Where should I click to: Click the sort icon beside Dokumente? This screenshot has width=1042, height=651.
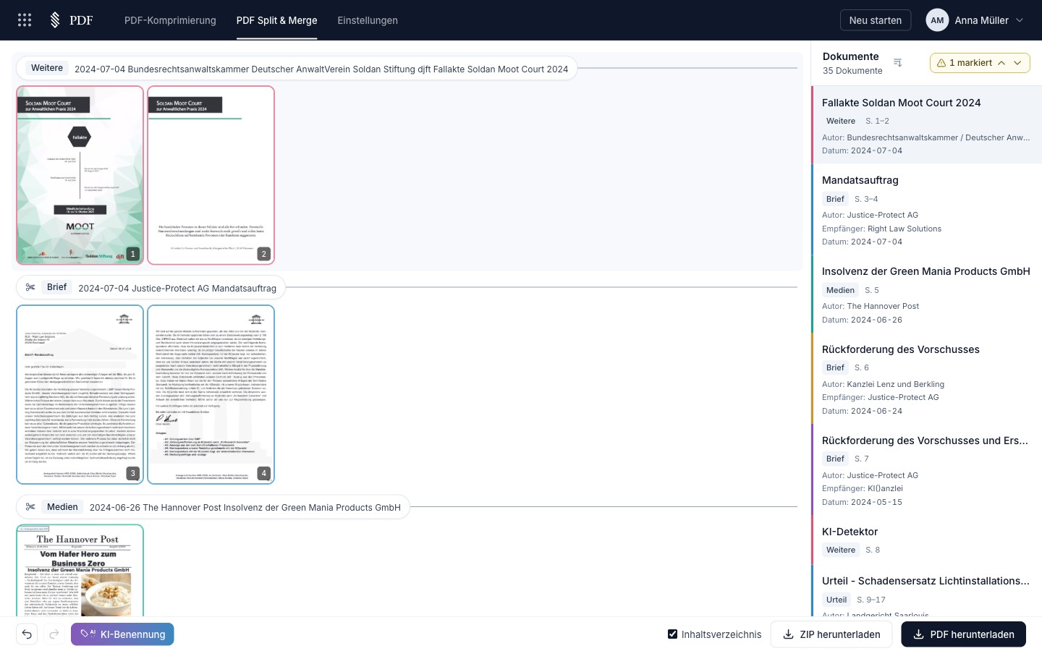[x=898, y=63]
